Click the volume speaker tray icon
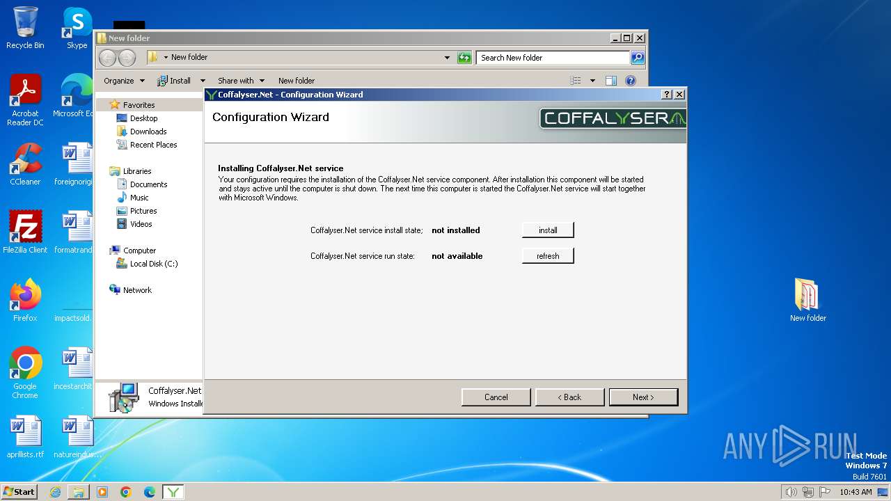 791,492
